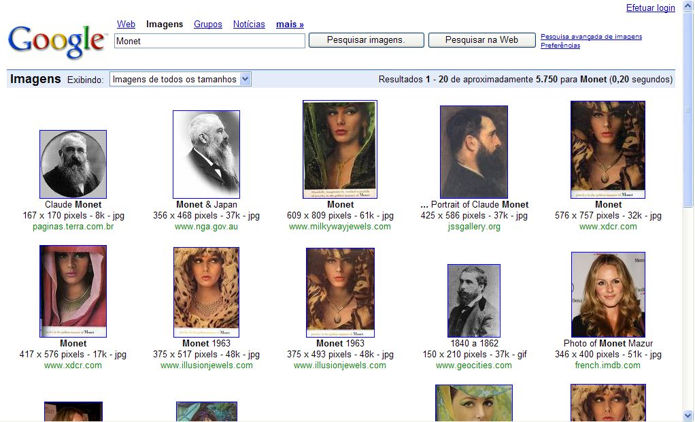Visit french.imdb.com result link
The width and height of the screenshot is (695, 422).
(608, 366)
